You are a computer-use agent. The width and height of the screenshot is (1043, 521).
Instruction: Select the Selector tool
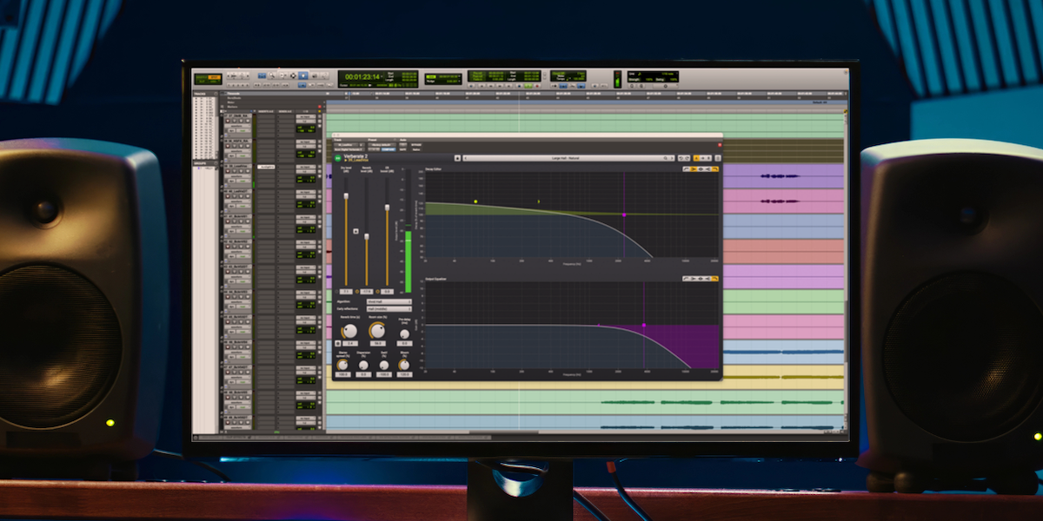[x=293, y=77]
